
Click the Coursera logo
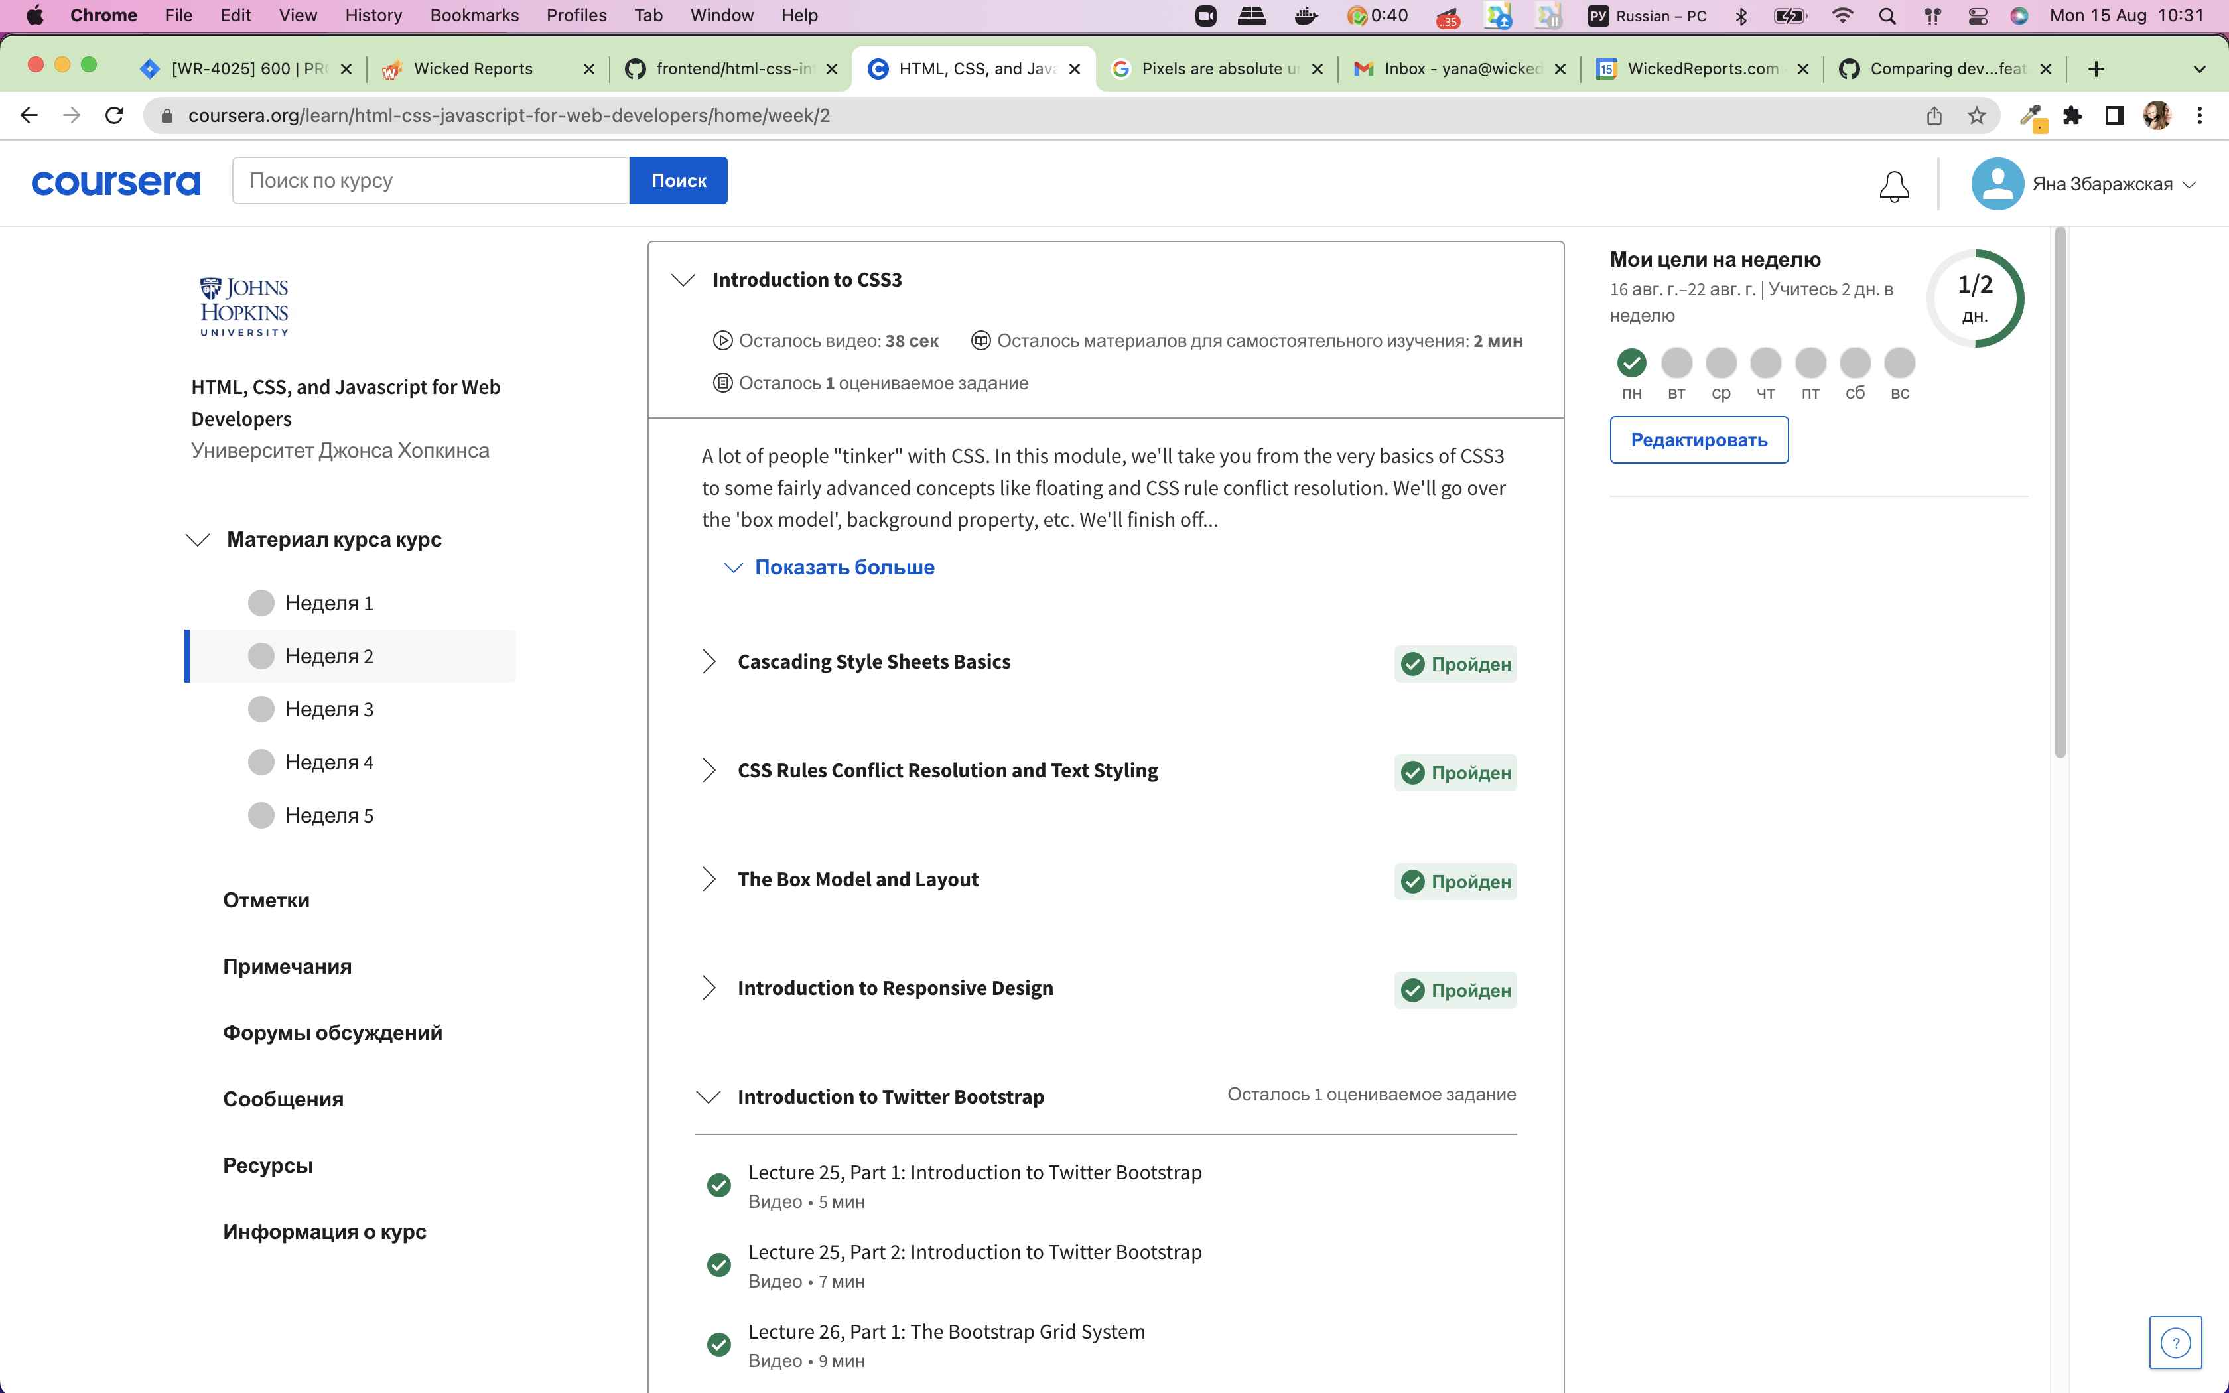coord(116,182)
